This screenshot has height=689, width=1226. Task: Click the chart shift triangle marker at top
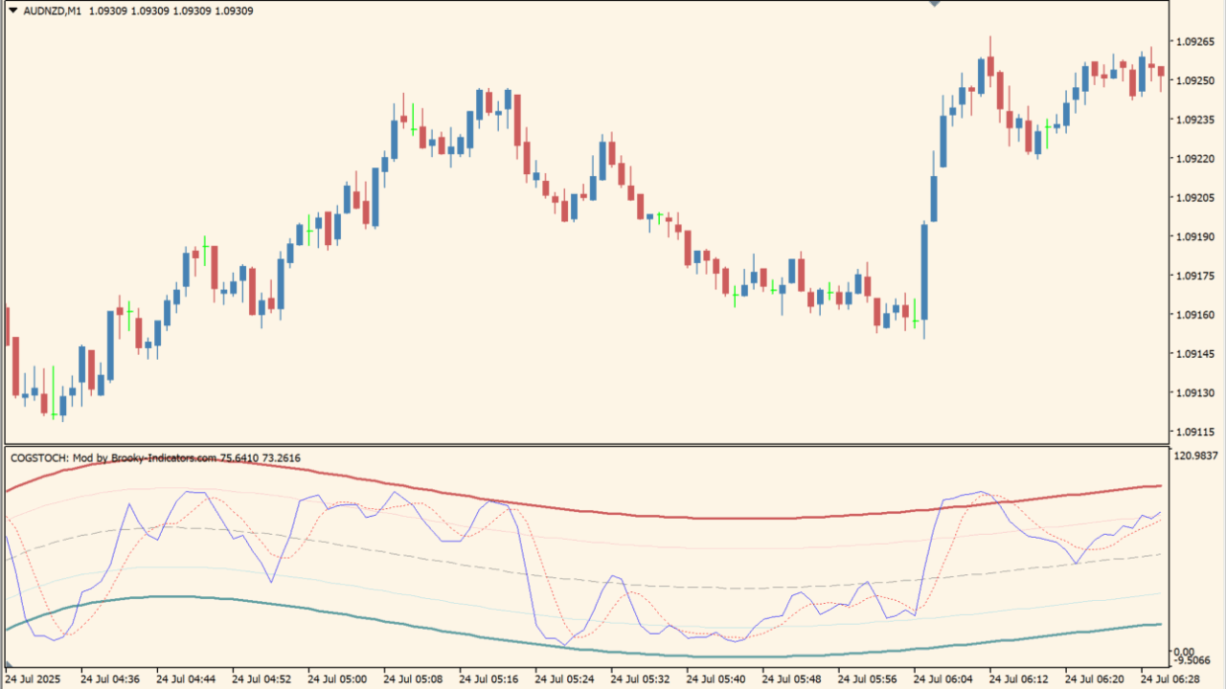coord(935,4)
